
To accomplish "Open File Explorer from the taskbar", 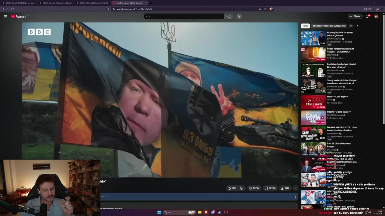I will coord(199,212).
